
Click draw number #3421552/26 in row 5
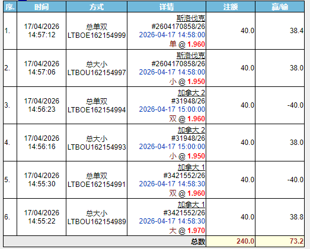click(184, 176)
